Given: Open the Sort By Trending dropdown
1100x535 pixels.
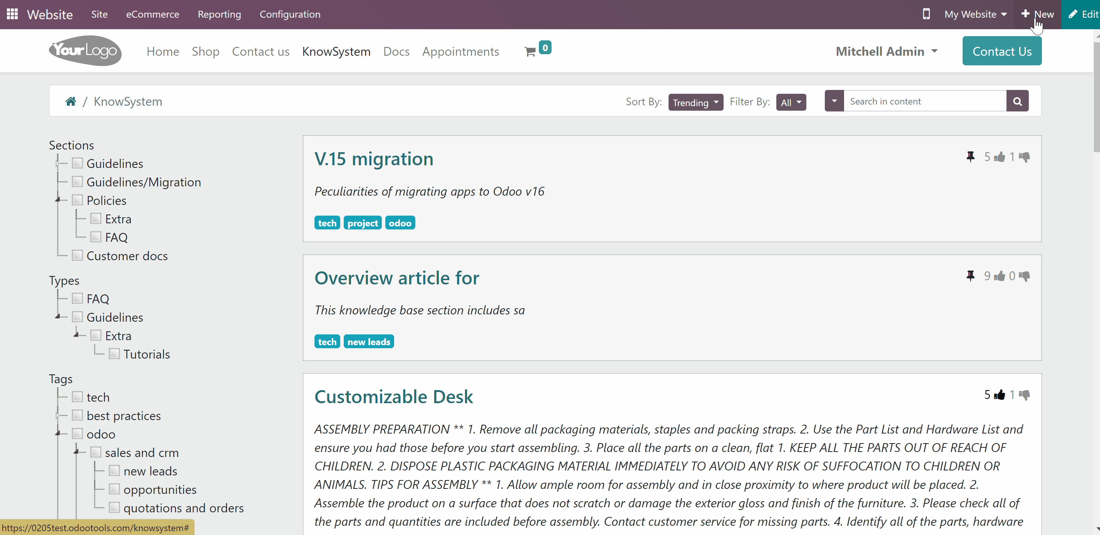Looking at the screenshot, I should (695, 102).
